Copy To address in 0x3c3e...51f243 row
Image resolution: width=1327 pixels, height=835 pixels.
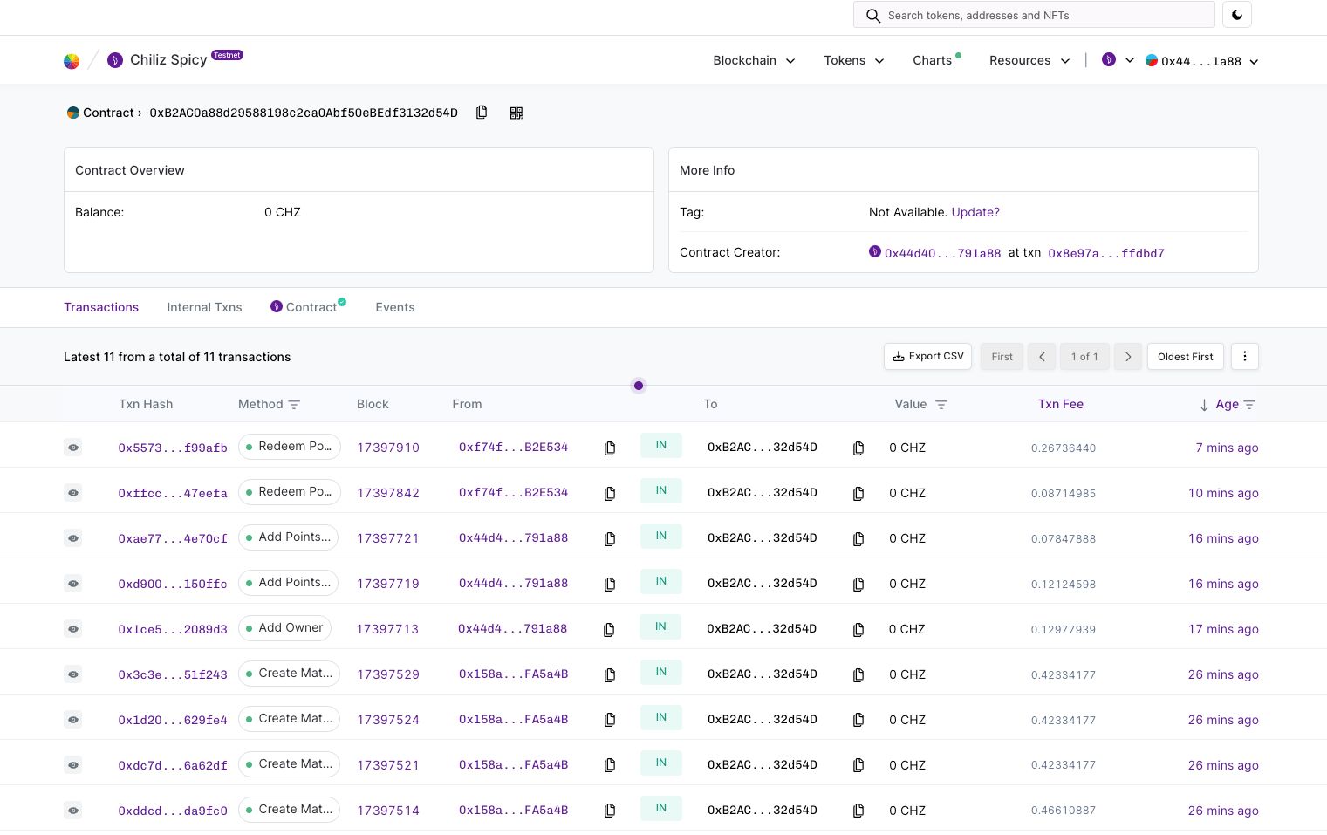coord(858,674)
